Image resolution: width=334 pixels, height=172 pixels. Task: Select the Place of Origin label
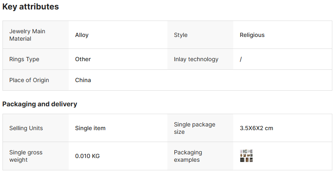(29, 80)
